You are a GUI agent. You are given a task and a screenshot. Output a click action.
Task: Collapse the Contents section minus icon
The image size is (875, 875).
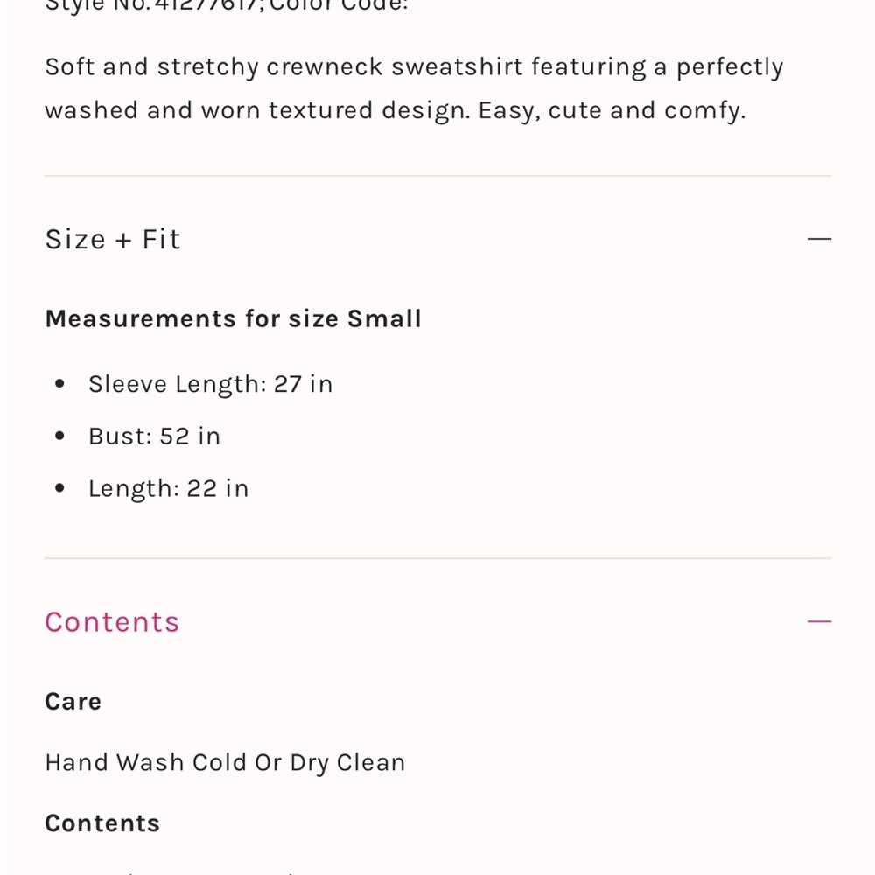click(819, 621)
